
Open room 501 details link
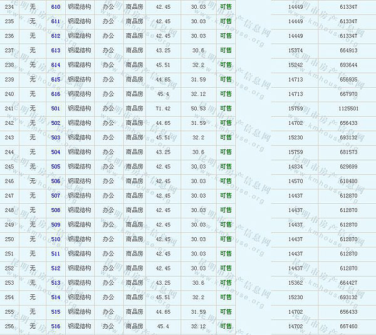click(56, 109)
